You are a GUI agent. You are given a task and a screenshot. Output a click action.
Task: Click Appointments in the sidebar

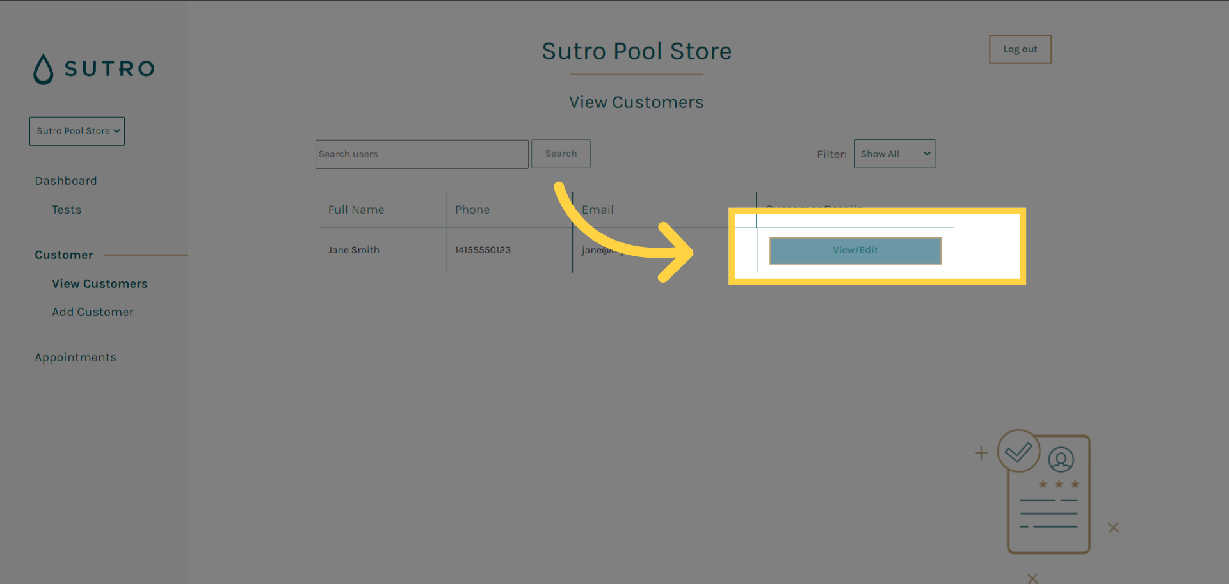coord(76,357)
